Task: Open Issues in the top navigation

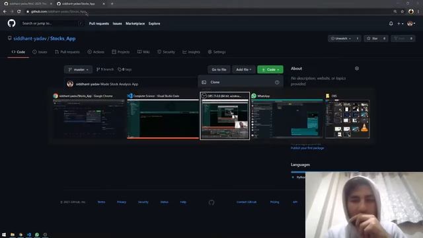Action: click(117, 24)
